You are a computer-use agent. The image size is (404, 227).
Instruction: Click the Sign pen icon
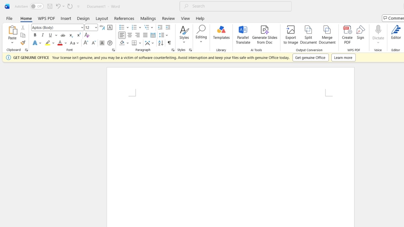tap(361, 32)
